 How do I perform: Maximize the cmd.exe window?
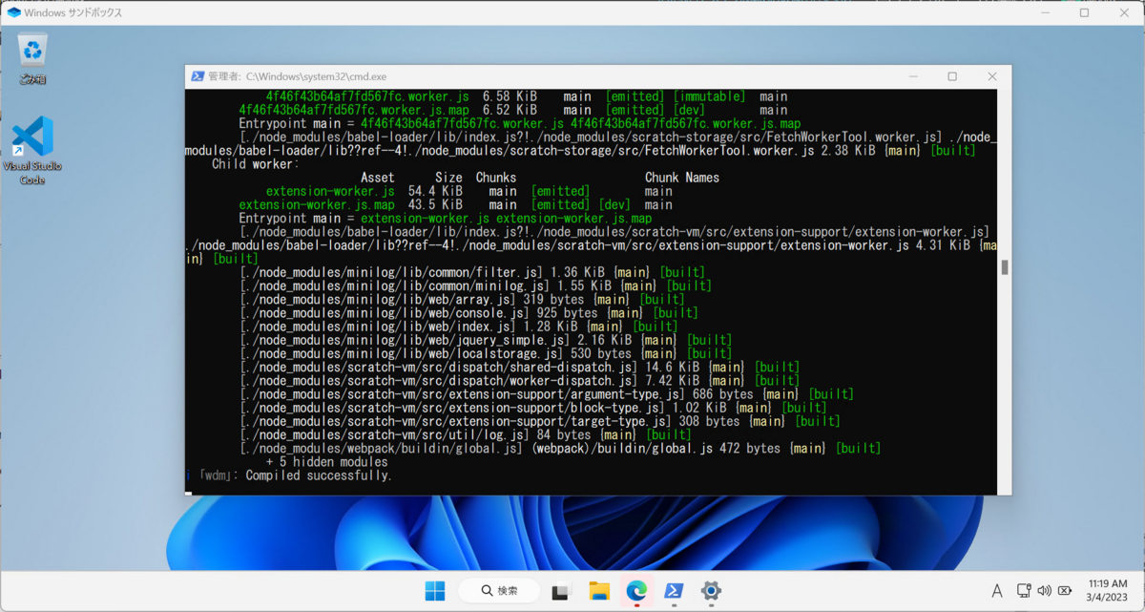tap(952, 76)
